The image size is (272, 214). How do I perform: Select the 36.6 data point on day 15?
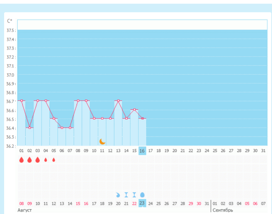[x=134, y=110]
